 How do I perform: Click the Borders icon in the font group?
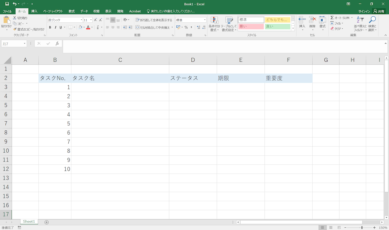click(x=70, y=27)
